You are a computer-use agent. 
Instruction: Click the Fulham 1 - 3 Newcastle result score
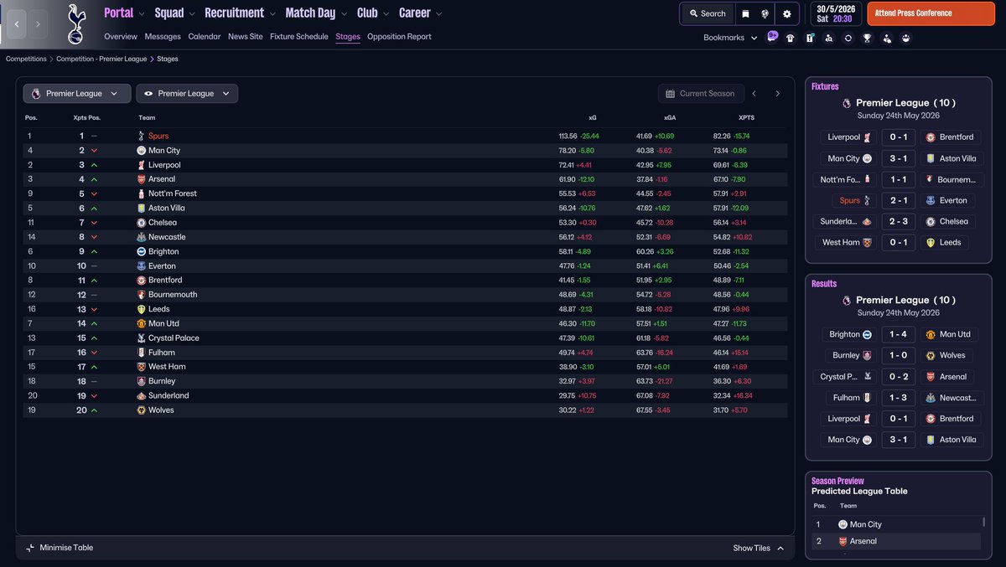pos(898,398)
